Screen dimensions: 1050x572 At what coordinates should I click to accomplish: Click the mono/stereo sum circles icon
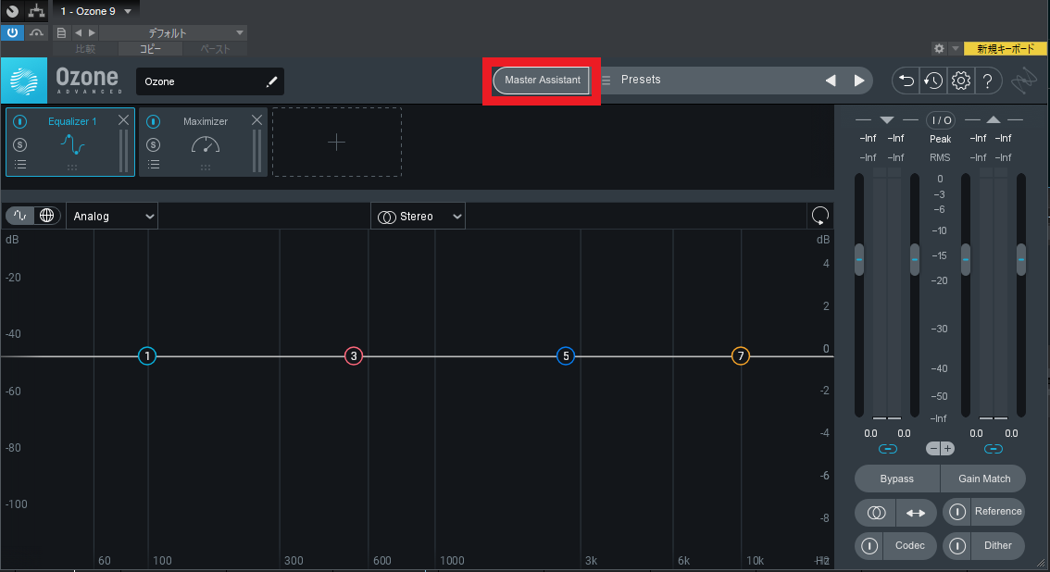coord(876,513)
